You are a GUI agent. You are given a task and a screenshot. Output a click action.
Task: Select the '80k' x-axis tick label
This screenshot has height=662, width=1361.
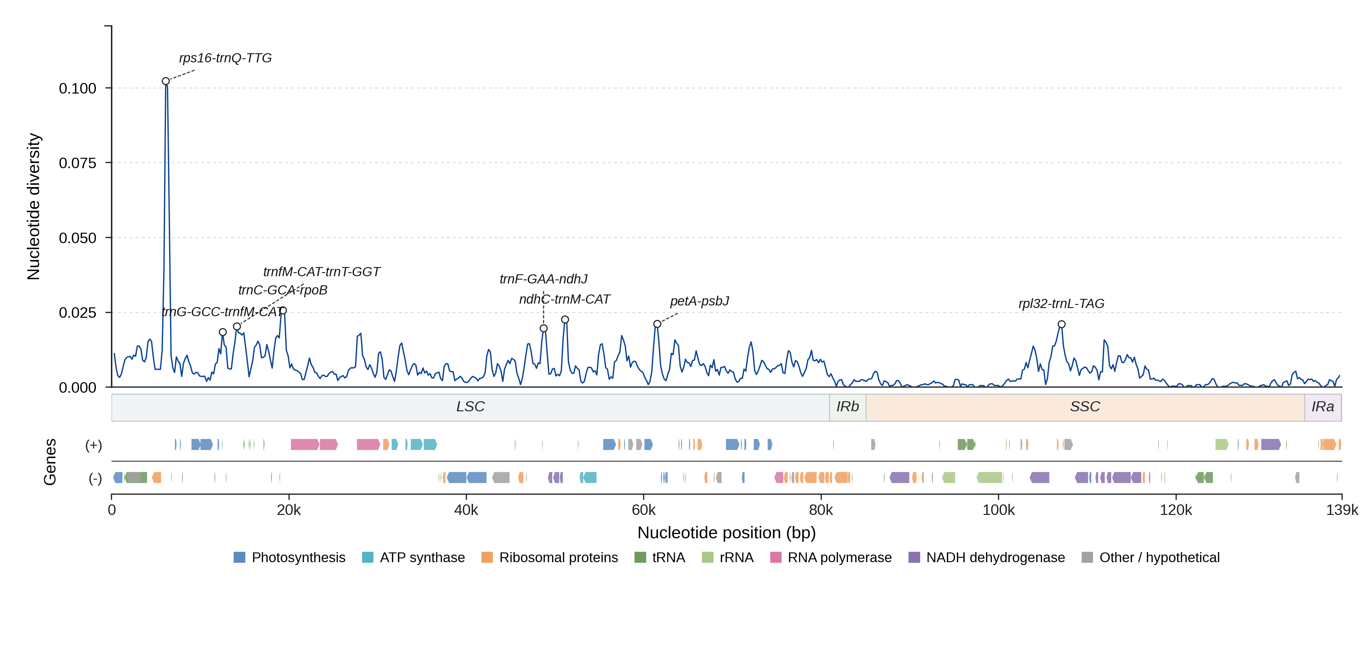821,511
